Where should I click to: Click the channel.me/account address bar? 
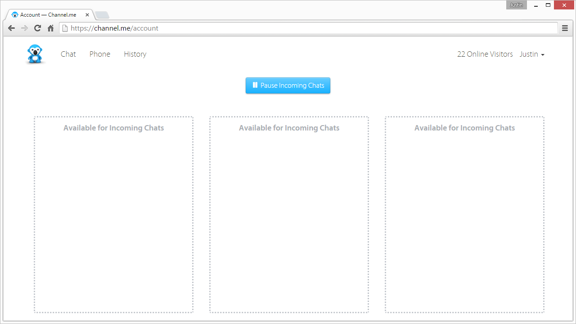[308, 28]
